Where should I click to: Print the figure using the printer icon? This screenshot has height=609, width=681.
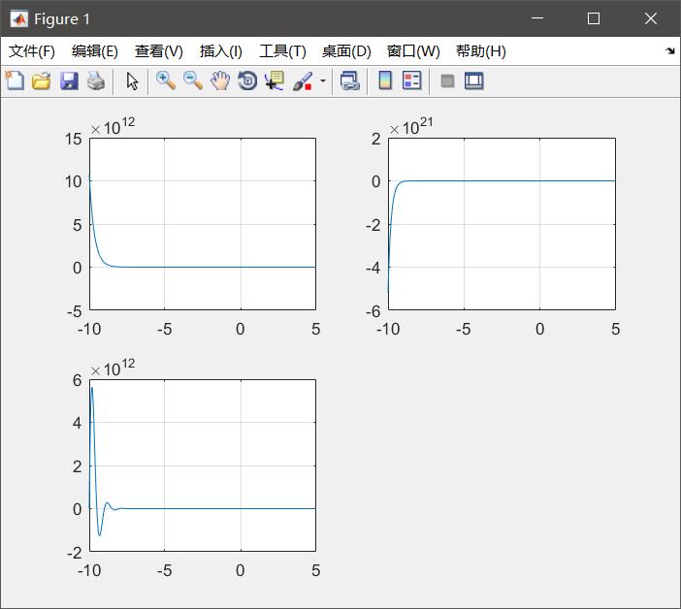tap(96, 81)
